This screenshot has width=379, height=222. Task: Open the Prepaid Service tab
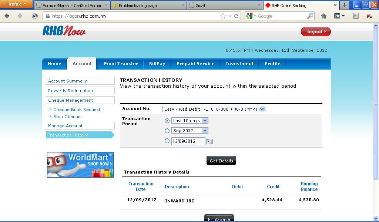click(195, 64)
